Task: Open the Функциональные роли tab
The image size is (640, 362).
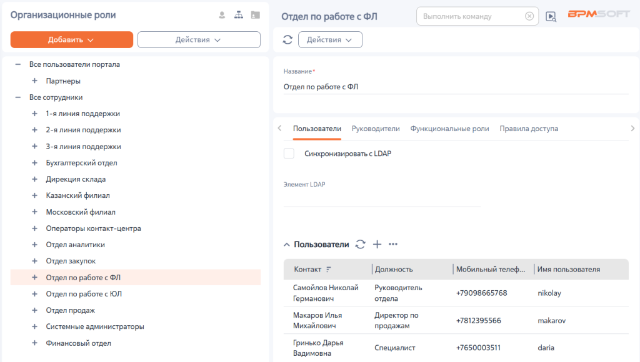Action: (449, 129)
